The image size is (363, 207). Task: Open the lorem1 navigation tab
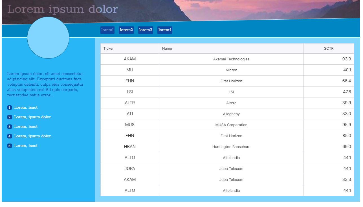(107, 30)
